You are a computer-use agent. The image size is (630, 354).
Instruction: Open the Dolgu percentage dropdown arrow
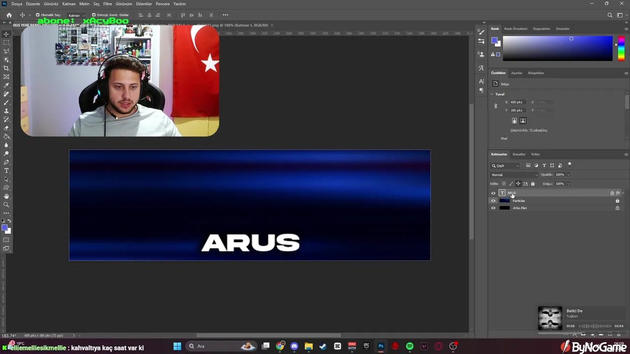coord(568,184)
